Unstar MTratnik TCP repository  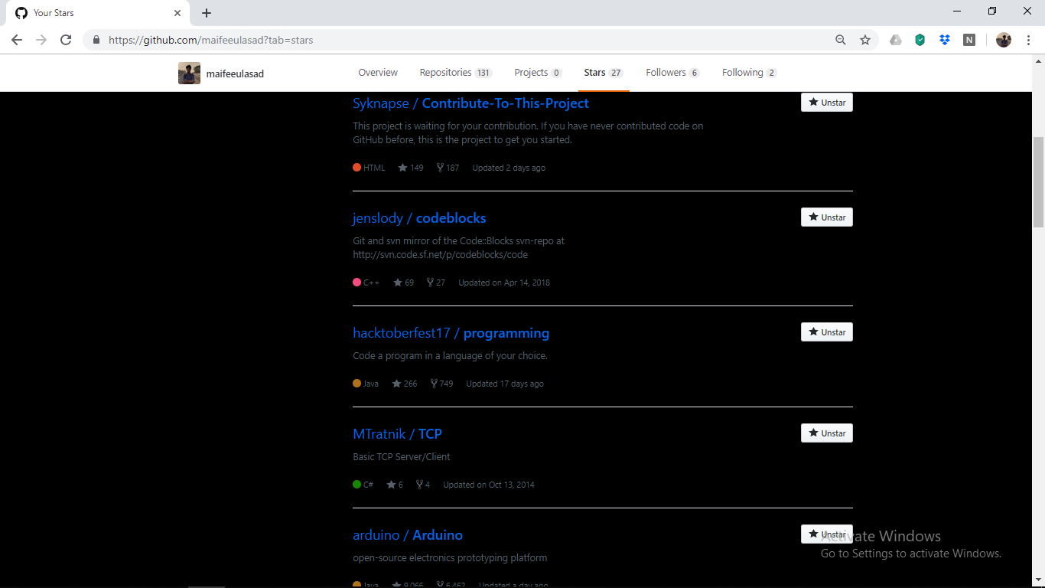click(827, 433)
